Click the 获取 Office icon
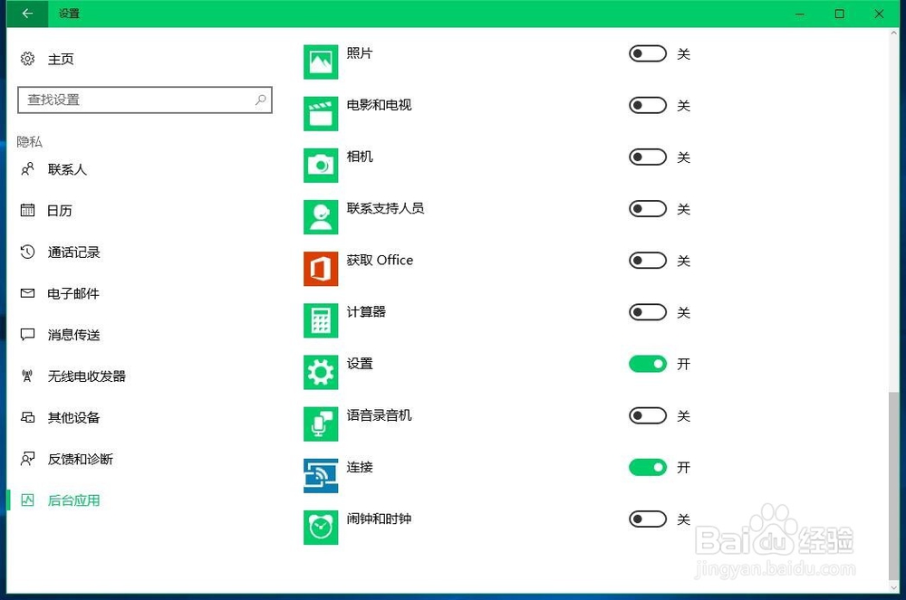Viewport: 906px width, 600px height. [321, 268]
